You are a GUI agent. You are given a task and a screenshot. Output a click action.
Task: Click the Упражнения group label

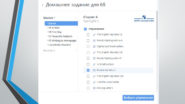coord(96,29)
